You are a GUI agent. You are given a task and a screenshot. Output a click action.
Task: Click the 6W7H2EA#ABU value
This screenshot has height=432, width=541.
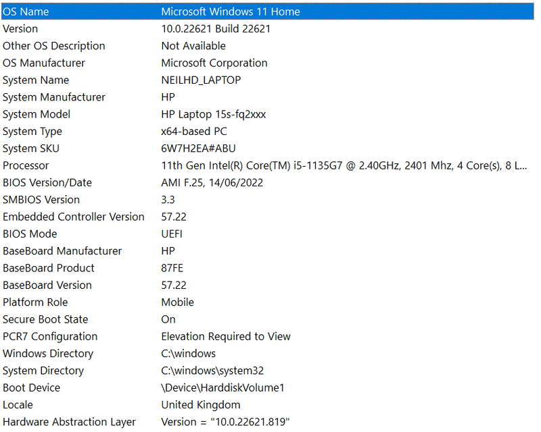click(198, 148)
